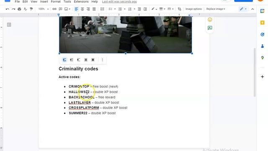Viewport: 268px width, 151px height.
Task: Open the Replace image dropdown
Action: pyautogui.click(x=216, y=9)
